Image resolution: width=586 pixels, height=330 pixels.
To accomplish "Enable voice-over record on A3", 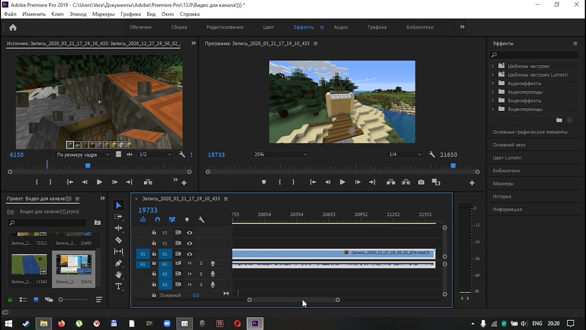I will click(212, 285).
